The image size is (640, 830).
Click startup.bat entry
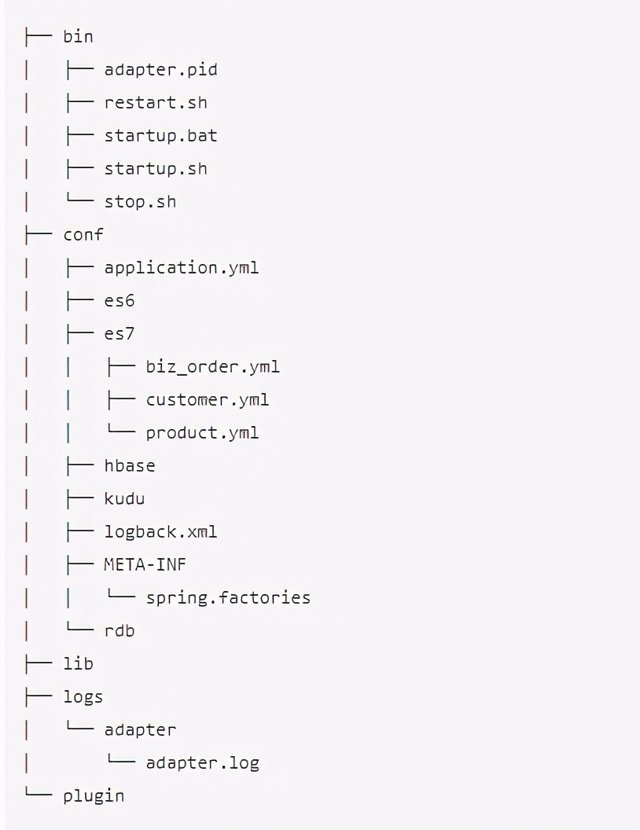(160, 136)
